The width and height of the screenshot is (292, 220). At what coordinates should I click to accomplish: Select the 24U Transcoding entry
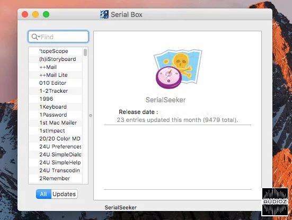tap(56, 170)
